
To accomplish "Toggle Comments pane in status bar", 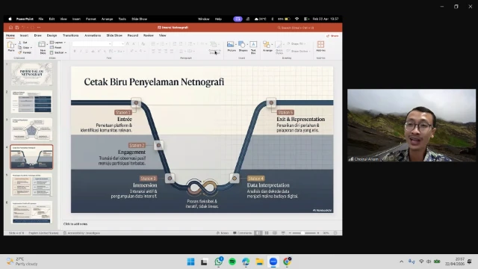I will pos(243,233).
